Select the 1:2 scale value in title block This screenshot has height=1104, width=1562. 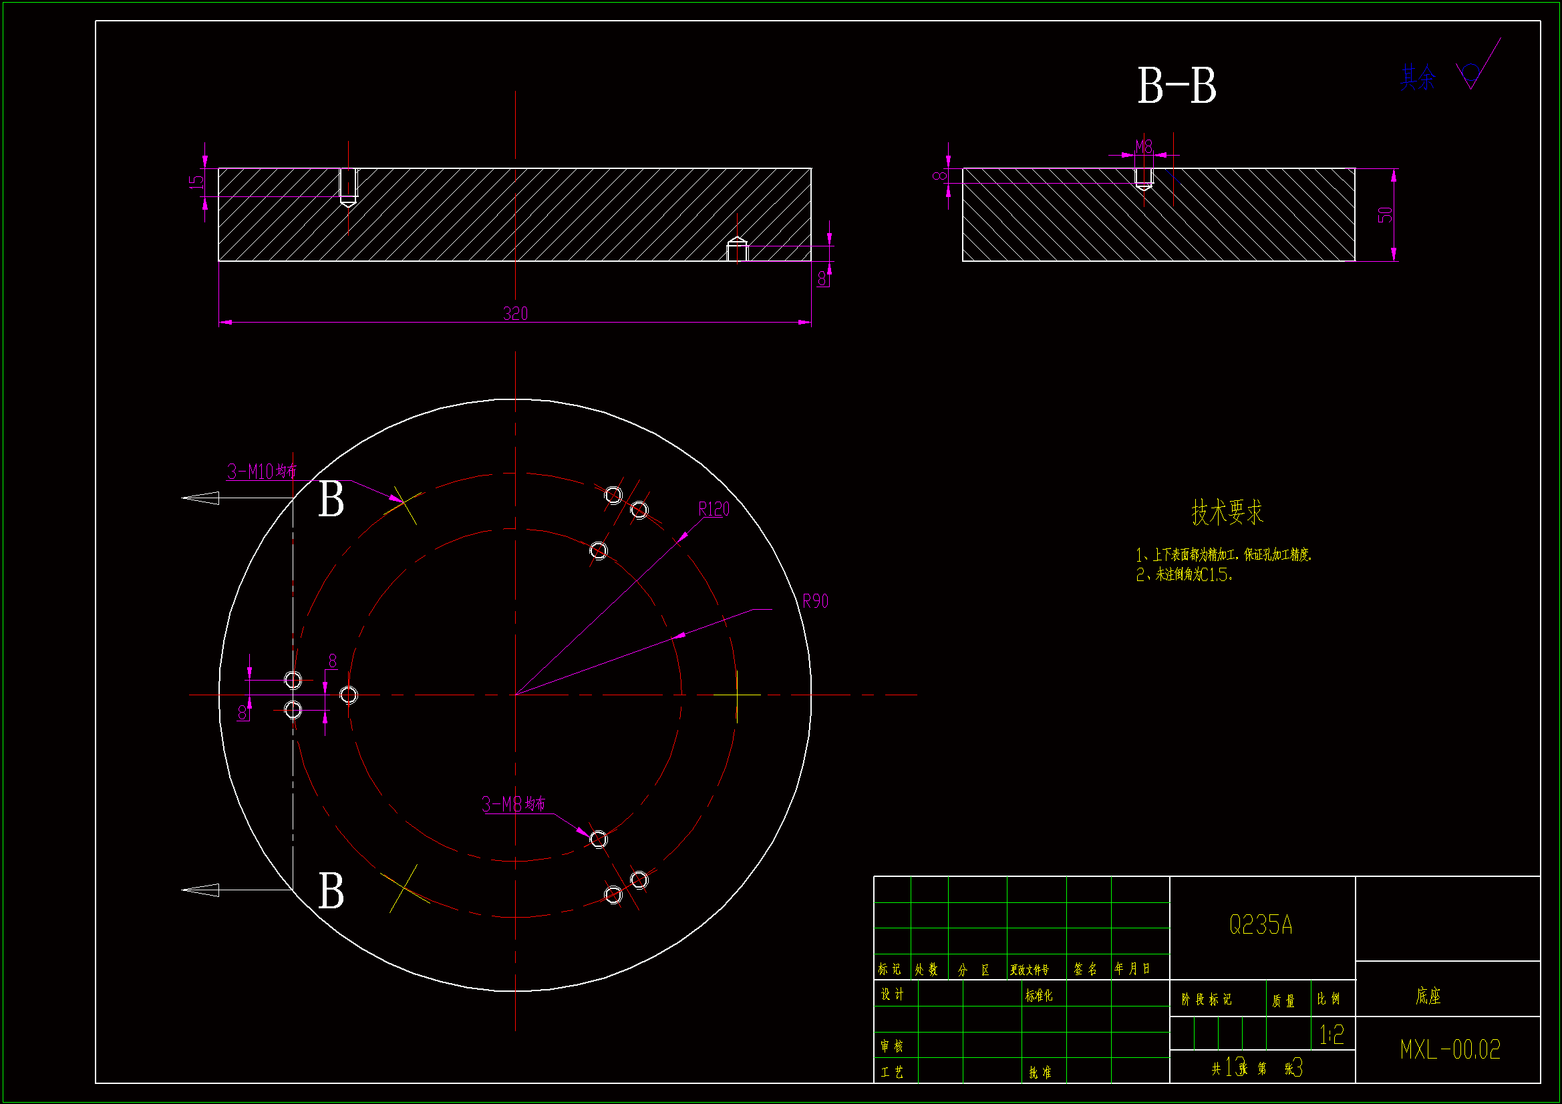click(1332, 1035)
